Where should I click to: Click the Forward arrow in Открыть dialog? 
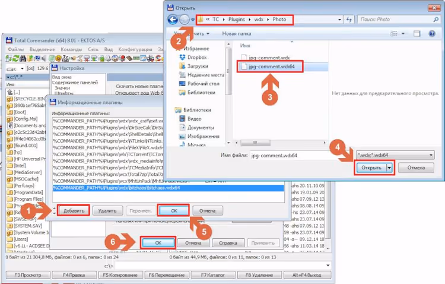(185, 20)
